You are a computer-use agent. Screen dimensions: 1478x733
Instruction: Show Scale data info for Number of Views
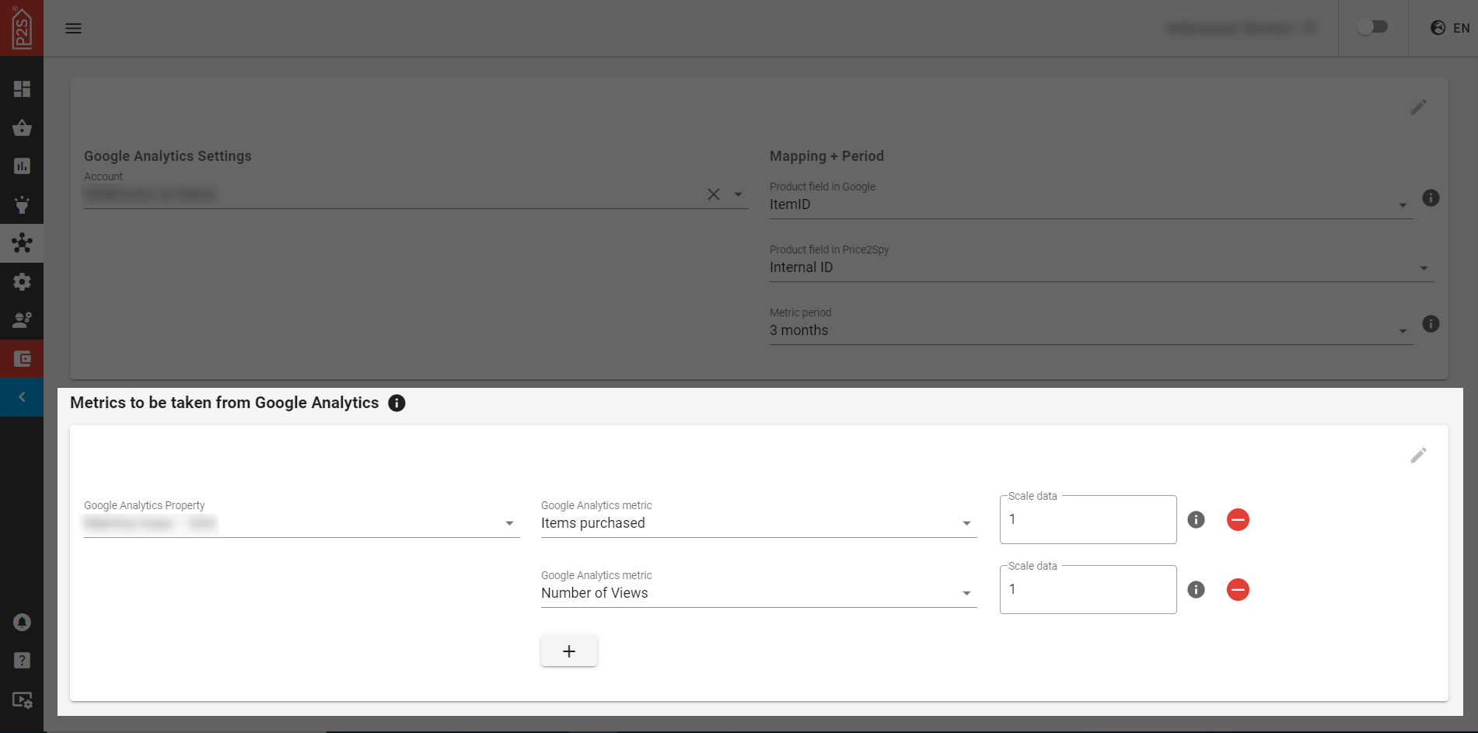click(x=1196, y=589)
